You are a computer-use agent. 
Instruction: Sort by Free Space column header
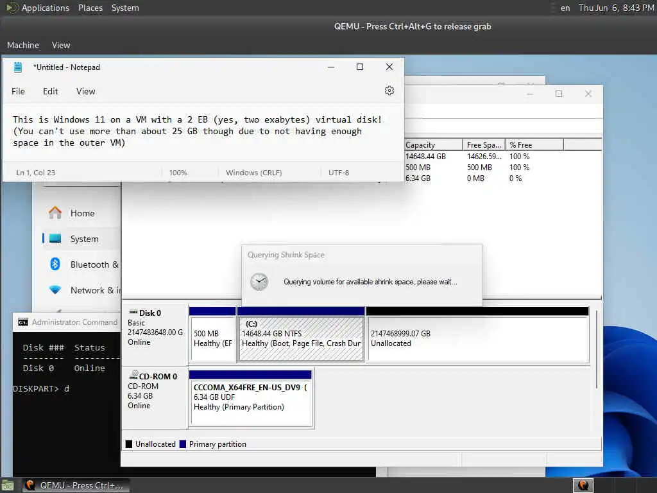coord(484,144)
